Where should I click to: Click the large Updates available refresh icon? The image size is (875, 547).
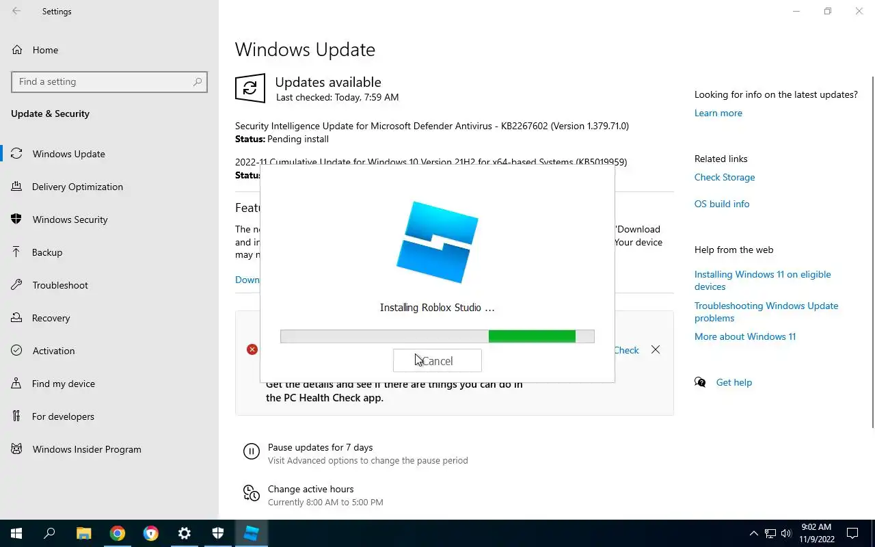pos(250,88)
